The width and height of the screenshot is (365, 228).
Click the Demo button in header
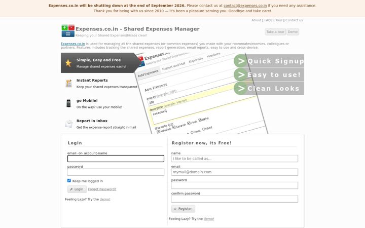pos(293,32)
